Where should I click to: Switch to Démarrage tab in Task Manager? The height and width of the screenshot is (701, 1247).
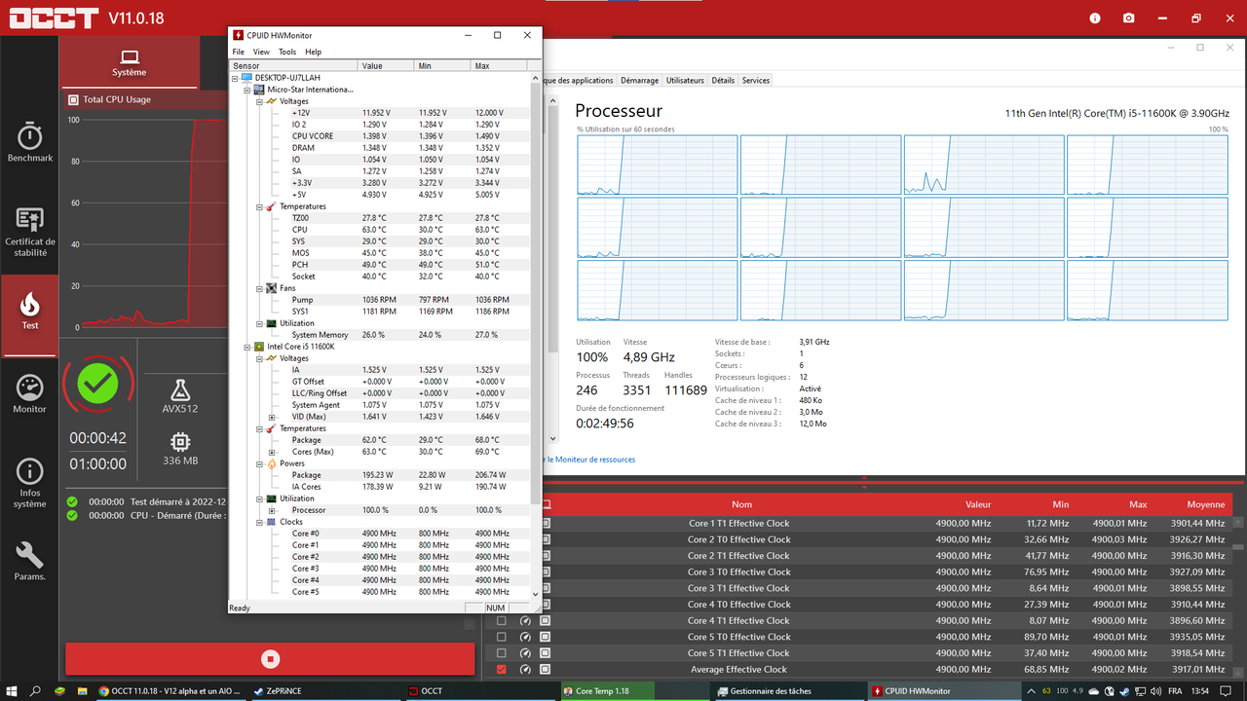[x=639, y=81]
